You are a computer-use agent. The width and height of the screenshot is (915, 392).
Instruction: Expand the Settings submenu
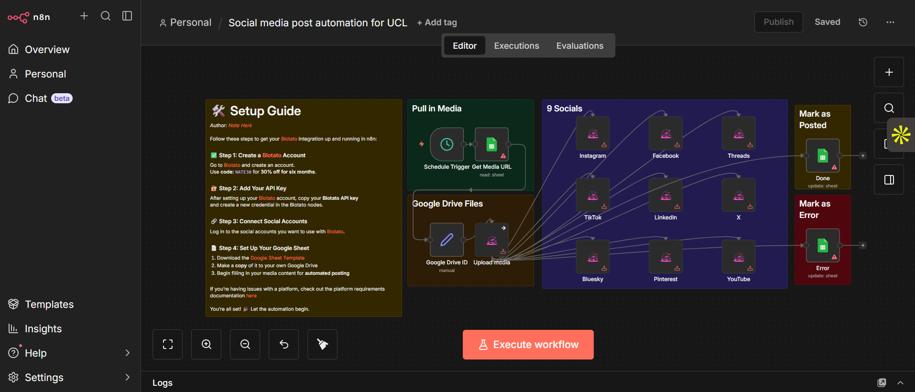tap(127, 377)
